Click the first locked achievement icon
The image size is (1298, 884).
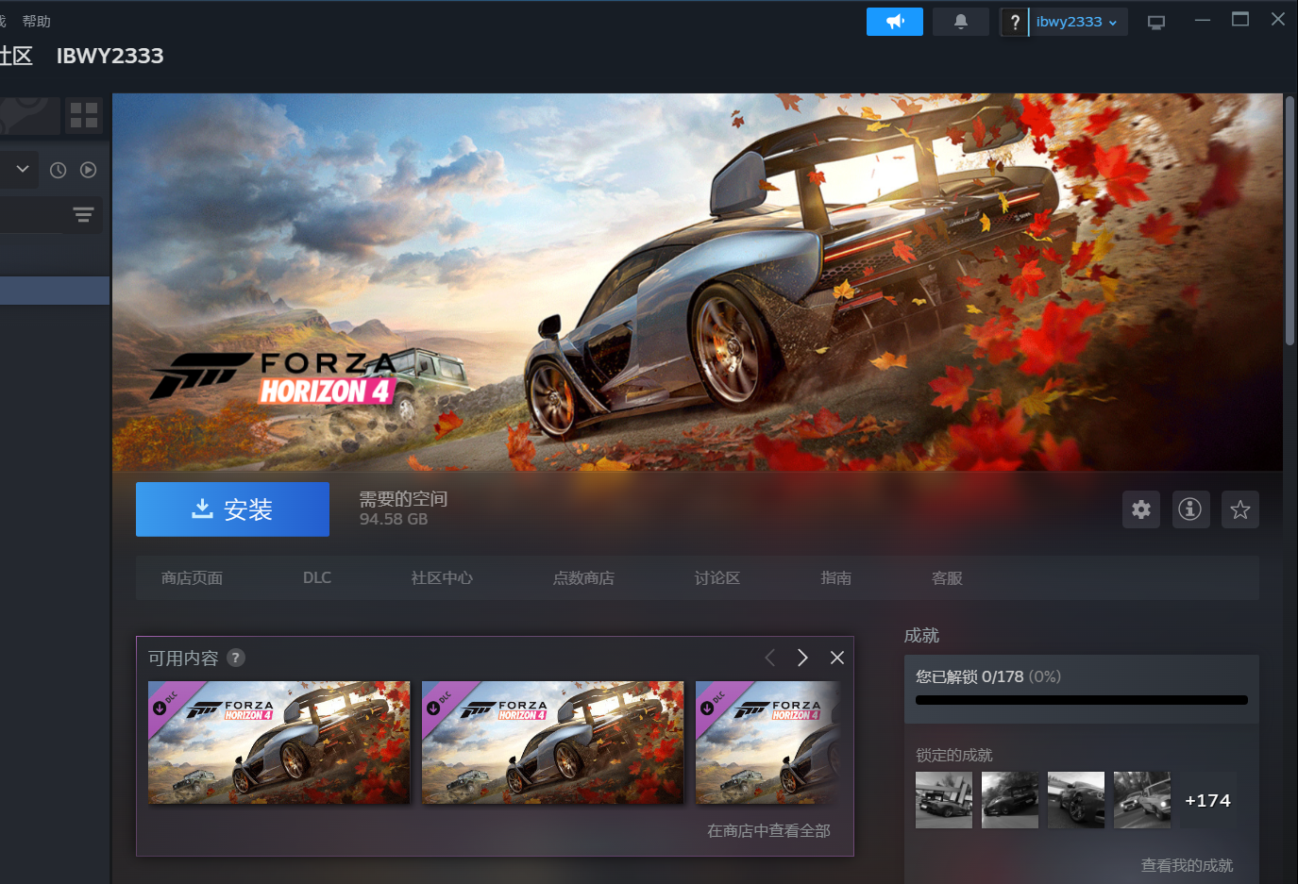[944, 800]
